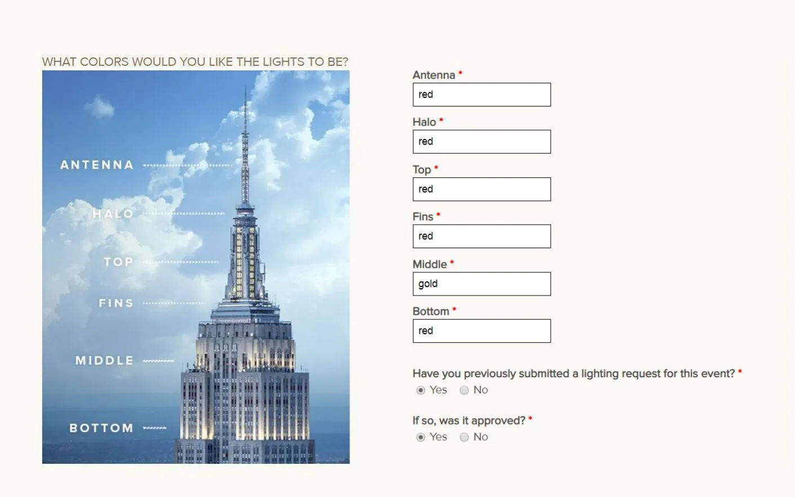Select Yes for 'If so, was it approved?'
795x497 pixels.
pyautogui.click(x=421, y=437)
